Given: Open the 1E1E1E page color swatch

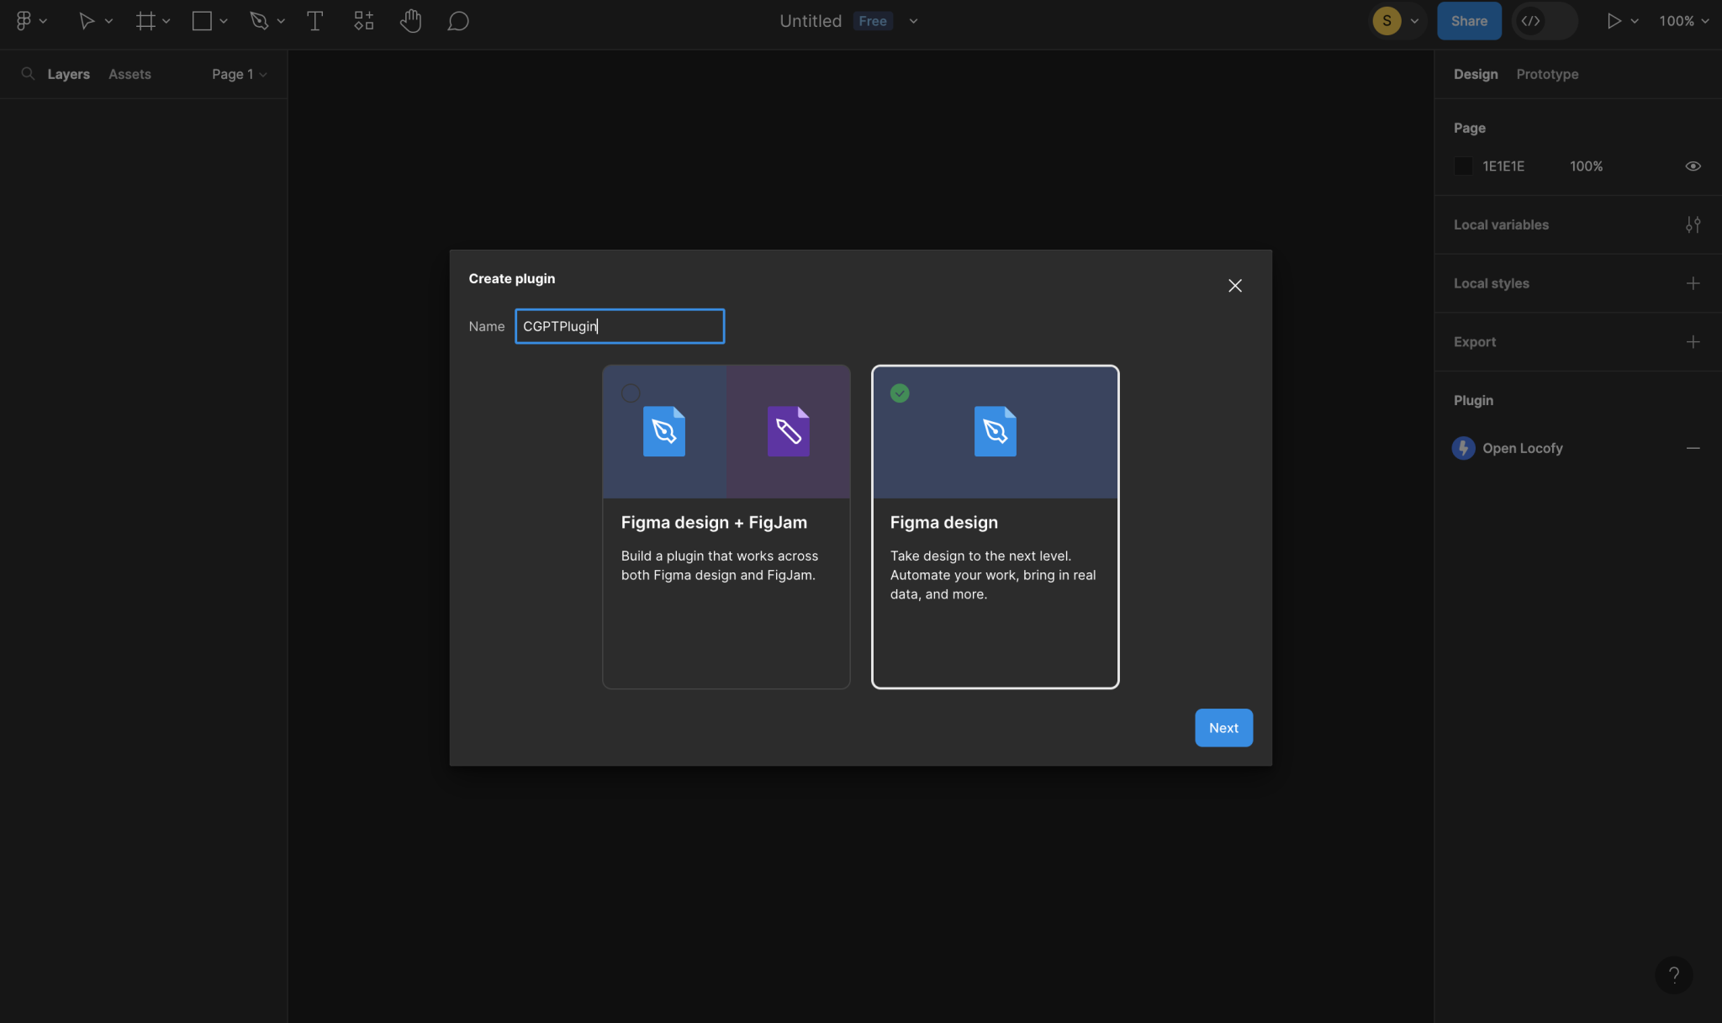Looking at the screenshot, I should coord(1463,166).
